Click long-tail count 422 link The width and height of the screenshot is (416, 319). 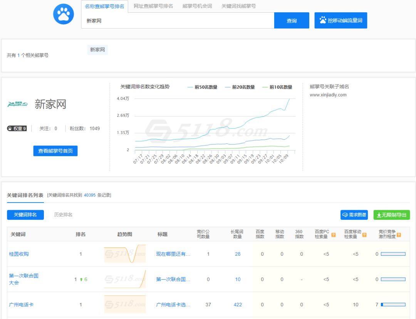238,305
